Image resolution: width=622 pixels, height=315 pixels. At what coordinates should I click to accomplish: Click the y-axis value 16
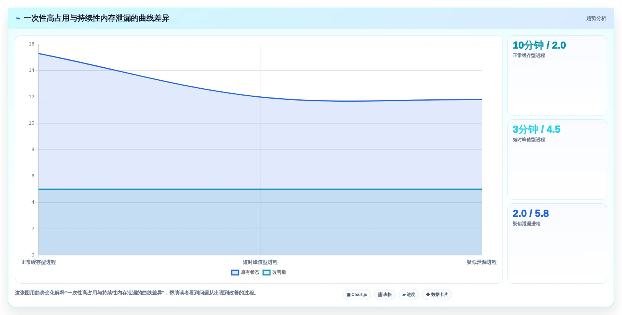click(x=31, y=44)
